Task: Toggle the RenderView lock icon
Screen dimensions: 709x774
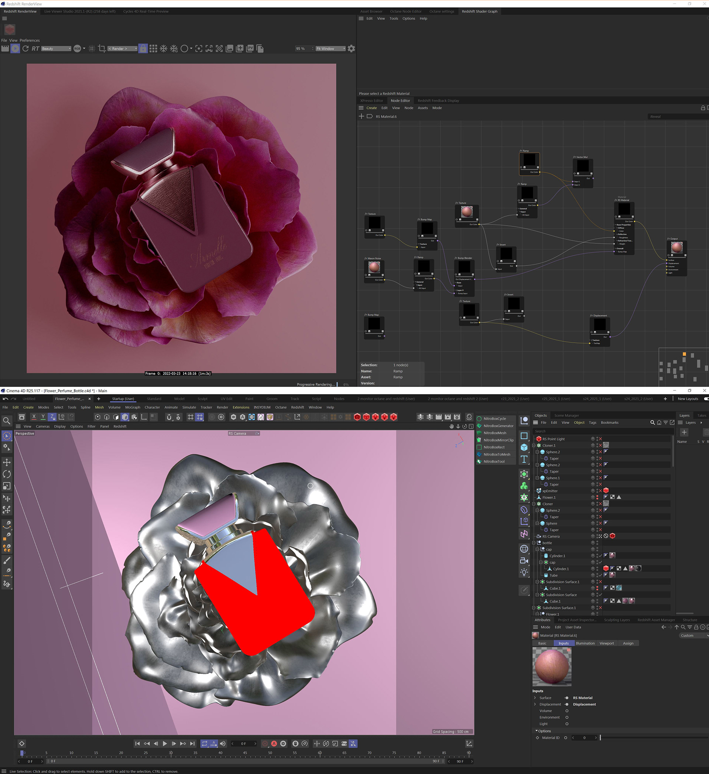Action: click(143, 48)
